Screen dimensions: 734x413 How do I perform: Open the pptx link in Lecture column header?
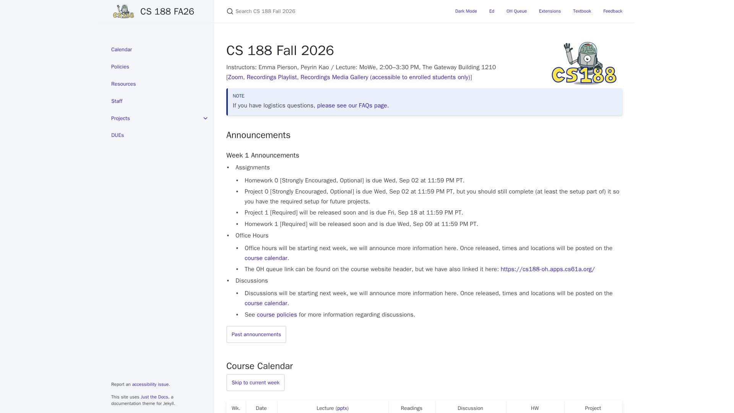342,408
